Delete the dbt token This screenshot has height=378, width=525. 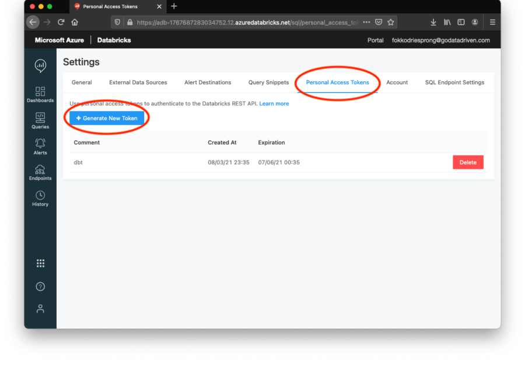coord(468,162)
